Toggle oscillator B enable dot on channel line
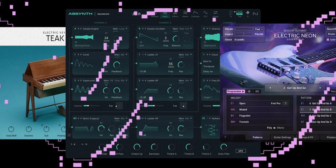 [x=136, y=37]
